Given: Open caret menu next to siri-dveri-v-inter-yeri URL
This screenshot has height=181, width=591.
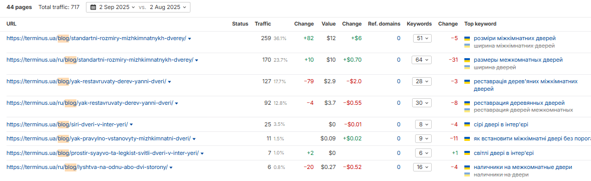Looking at the screenshot, I should [132, 124].
